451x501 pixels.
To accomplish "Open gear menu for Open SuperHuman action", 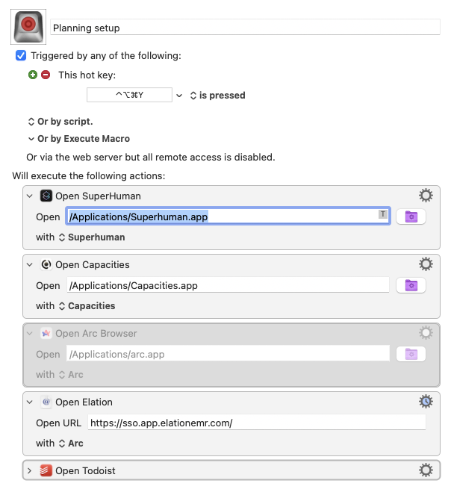I will [x=426, y=195].
